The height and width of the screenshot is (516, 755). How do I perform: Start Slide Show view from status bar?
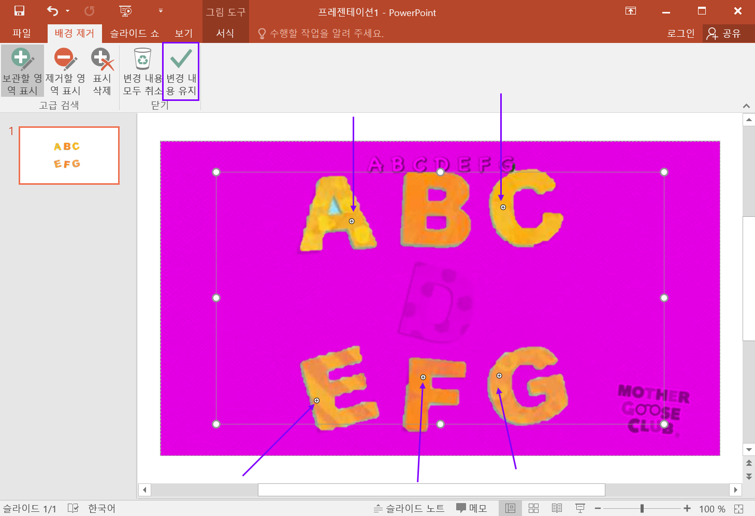(580, 508)
